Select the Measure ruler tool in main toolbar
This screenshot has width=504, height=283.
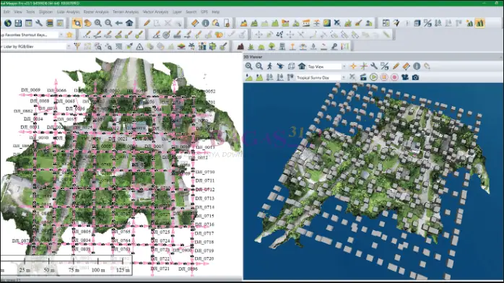(x=194, y=23)
